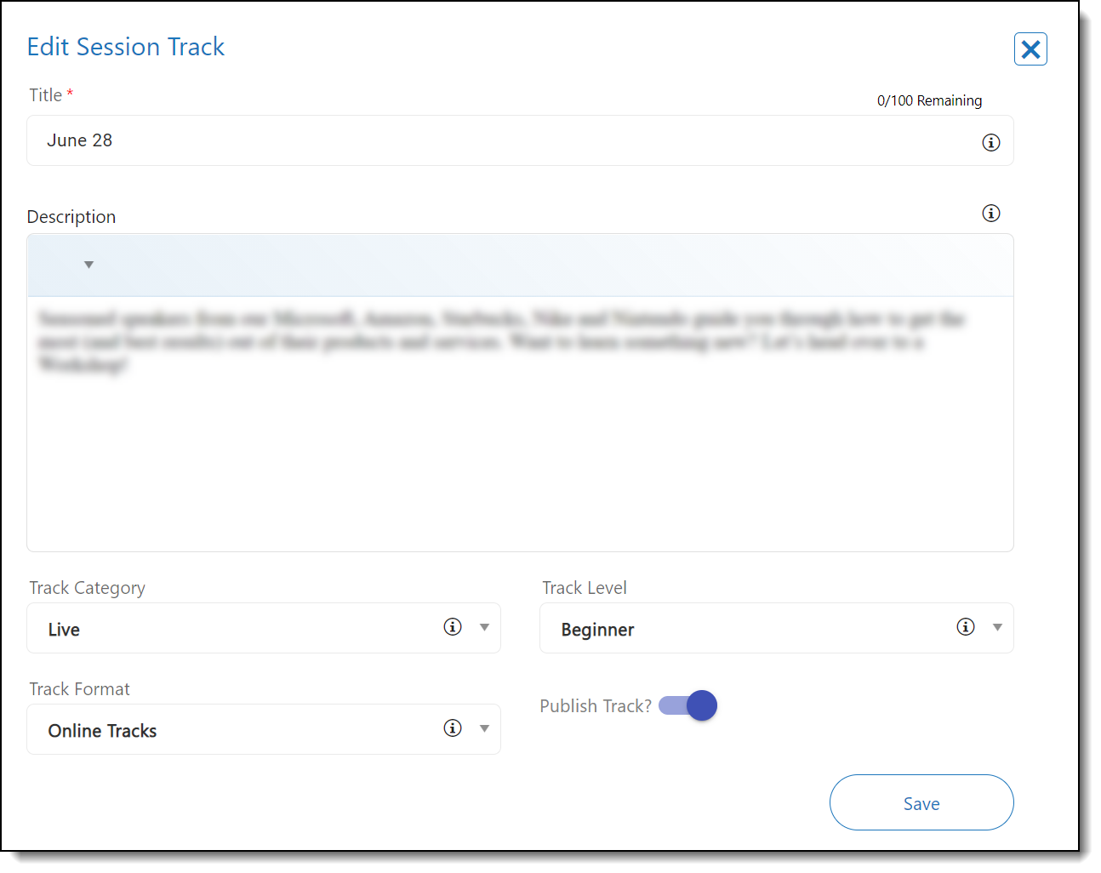
Task: Toggle the Publish Track switch off
Action: point(688,705)
